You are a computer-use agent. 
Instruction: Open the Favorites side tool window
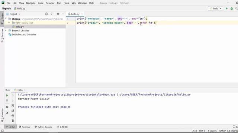(x=2, y=115)
